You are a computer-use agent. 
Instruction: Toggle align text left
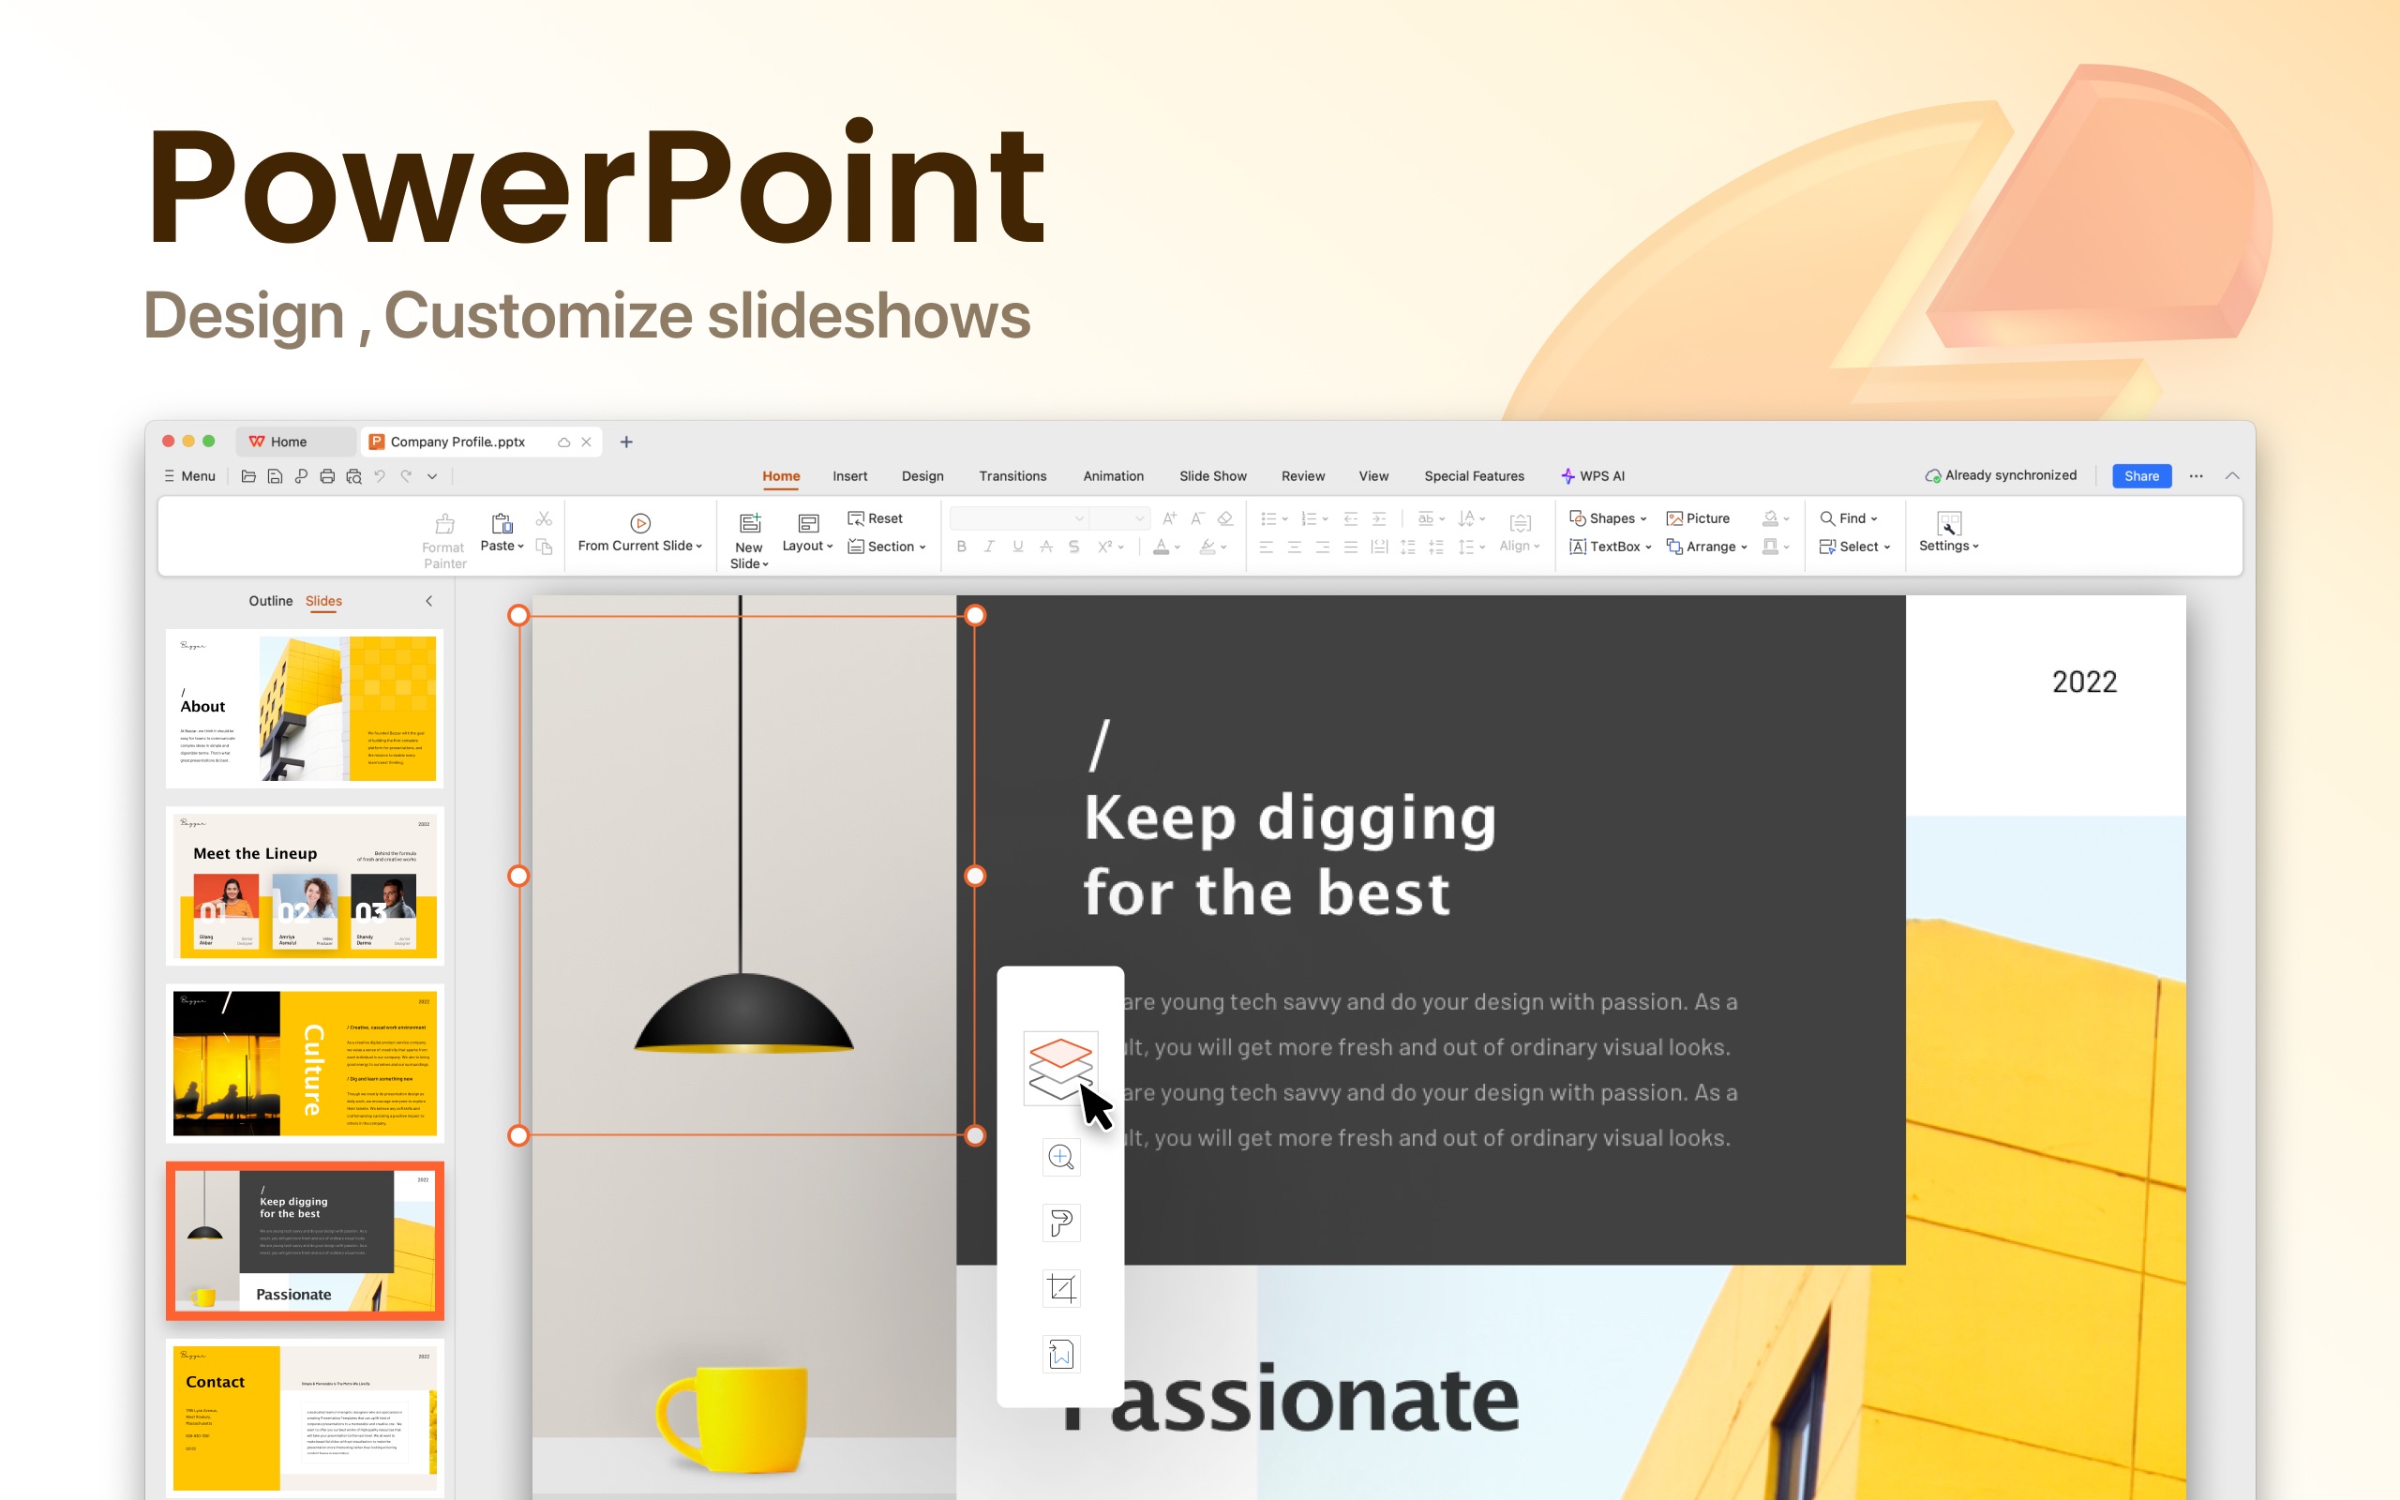1267,547
